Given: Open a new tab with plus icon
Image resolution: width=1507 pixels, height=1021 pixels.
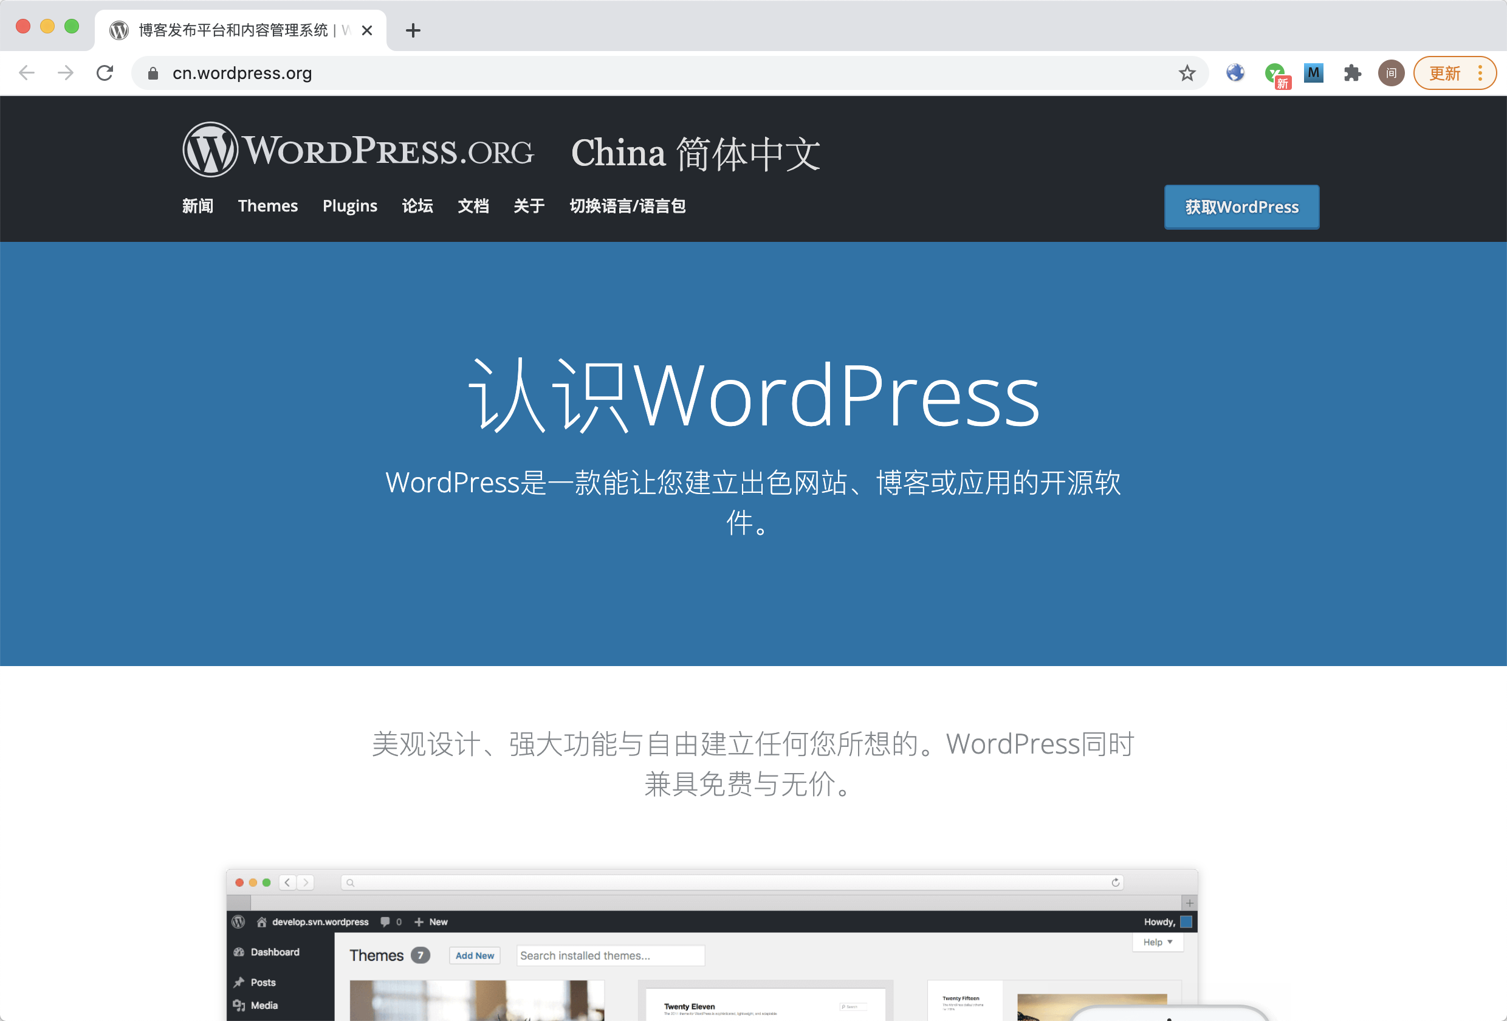Looking at the screenshot, I should click(x=413, y=30).
